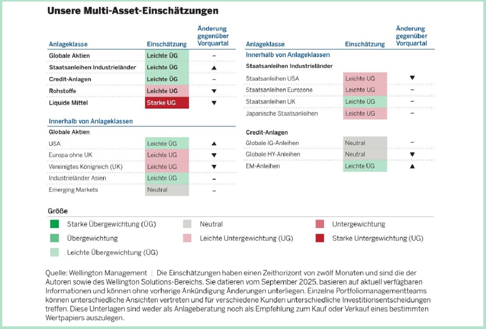Click the Starke UG cell for Liquide Mittel
Image resolution: width=486 pixels, height=329 pixels.
click(167, 103)
